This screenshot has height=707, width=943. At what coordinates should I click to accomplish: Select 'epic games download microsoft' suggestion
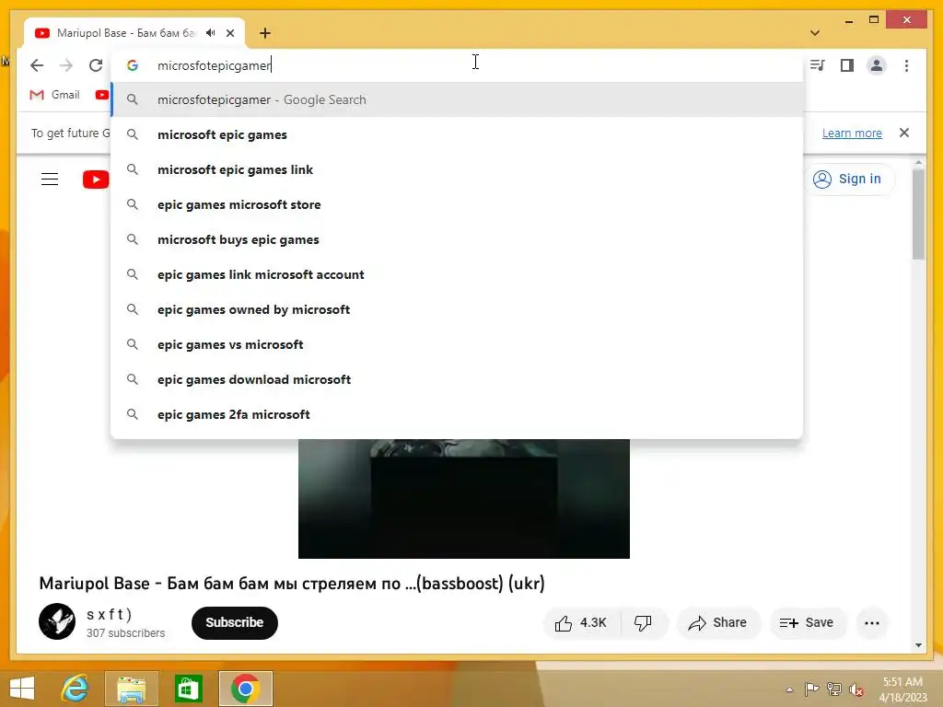coord(457,378)
